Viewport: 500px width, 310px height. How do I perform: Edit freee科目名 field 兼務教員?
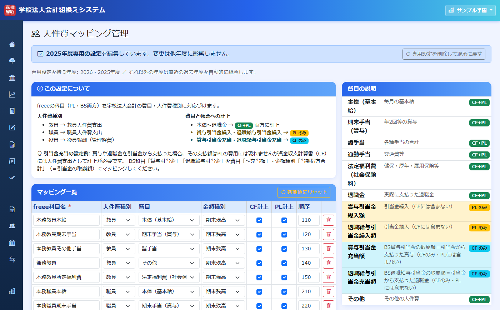pos(66,263)
